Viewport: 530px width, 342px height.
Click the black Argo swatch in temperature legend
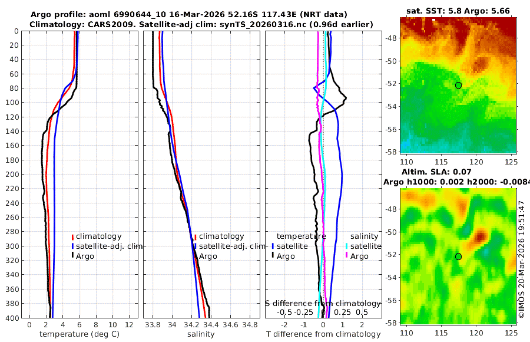(x=72, y=256)
